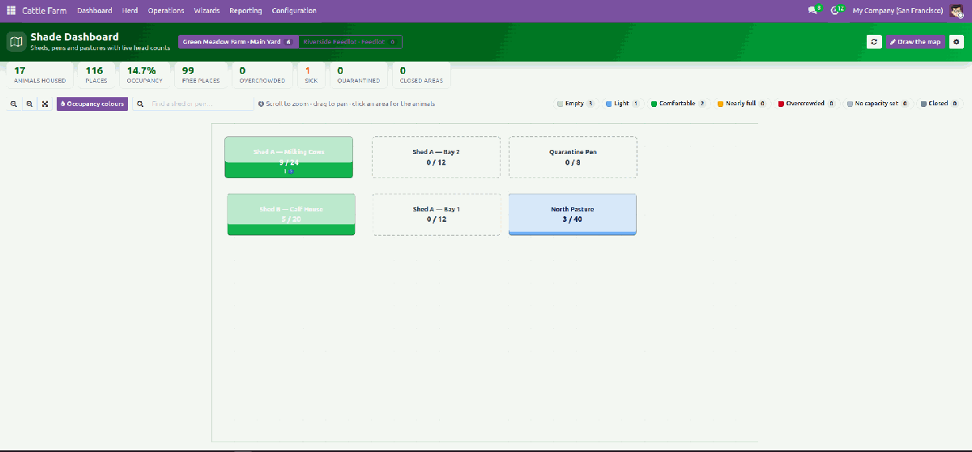
Task: Click the Closed legend swatch
Action: 923,104
